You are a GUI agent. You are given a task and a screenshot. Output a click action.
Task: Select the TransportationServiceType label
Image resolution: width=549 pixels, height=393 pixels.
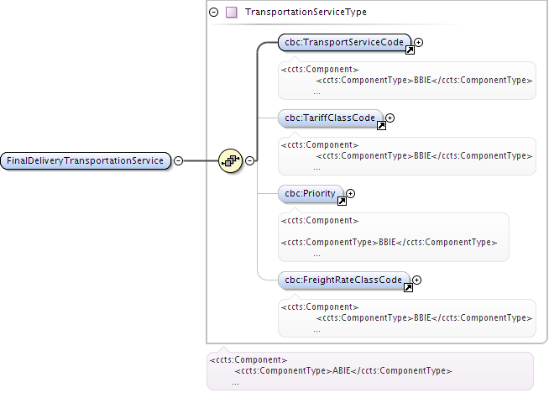tap(306, 12)
